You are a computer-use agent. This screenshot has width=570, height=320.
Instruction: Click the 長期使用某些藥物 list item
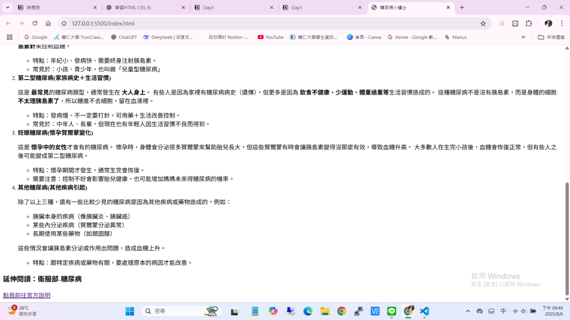pyautogui.click(x=73, y=234)
